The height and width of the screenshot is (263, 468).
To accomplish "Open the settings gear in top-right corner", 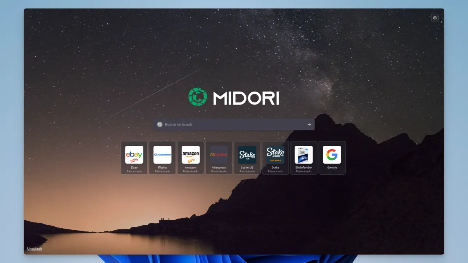I will pyautogui.click(x=435, y=18).
